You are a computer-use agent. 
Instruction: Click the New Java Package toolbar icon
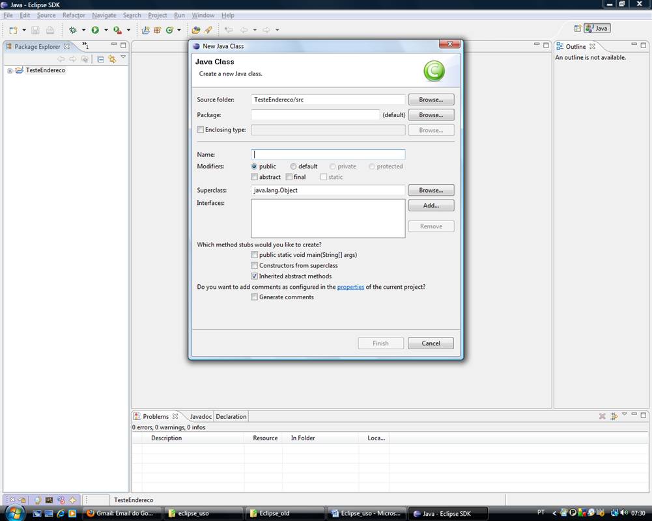158,30
